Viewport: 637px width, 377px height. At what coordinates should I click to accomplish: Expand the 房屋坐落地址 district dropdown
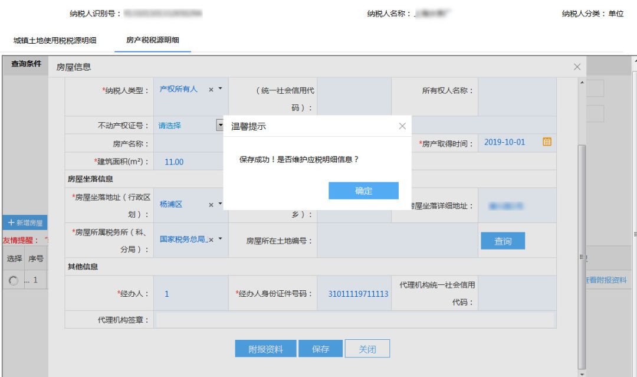(x=220, y=204)
